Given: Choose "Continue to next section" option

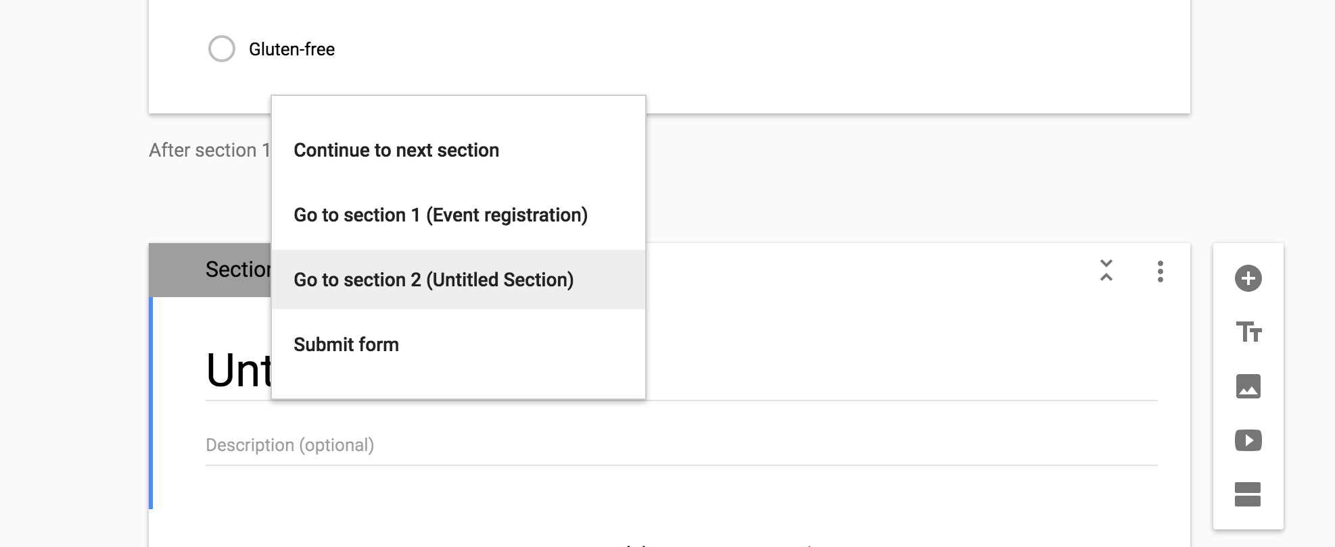Looking at the screenshot, I should [x=396, y=150].
